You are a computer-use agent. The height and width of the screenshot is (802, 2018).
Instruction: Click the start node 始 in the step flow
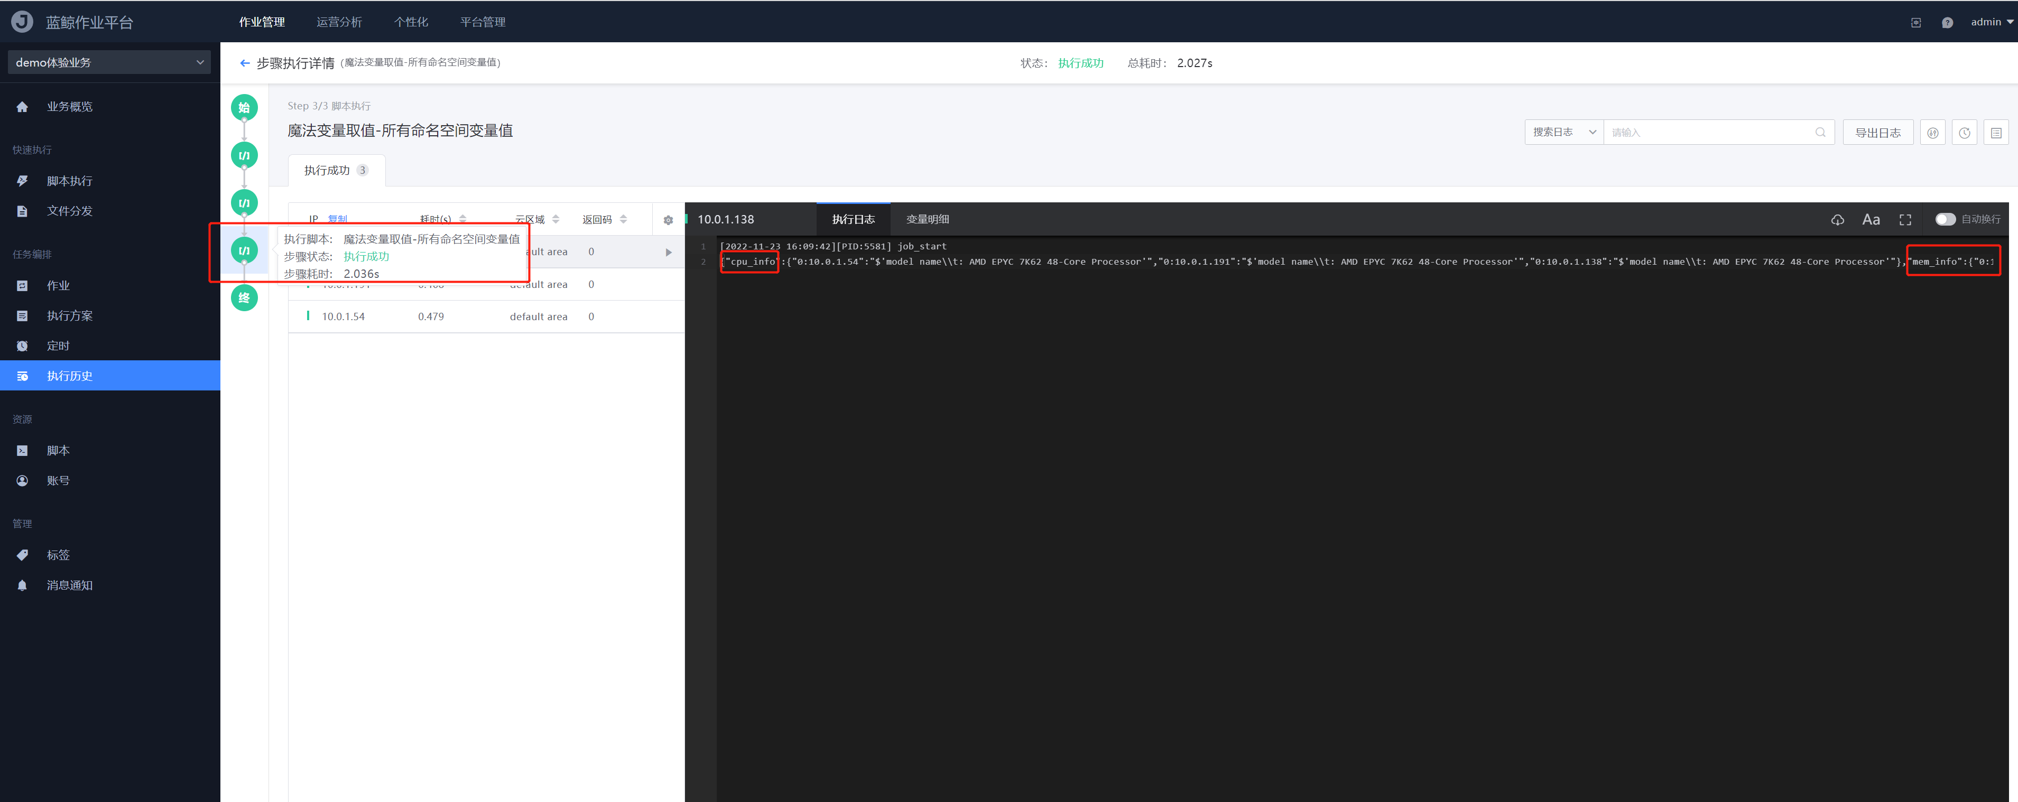(x=244, y=107)
